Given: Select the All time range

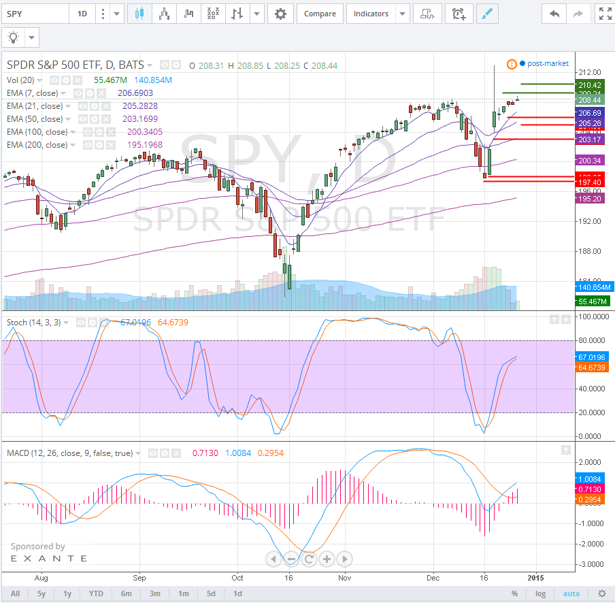Looking at the screenshot, I should [x=15, y=593].
